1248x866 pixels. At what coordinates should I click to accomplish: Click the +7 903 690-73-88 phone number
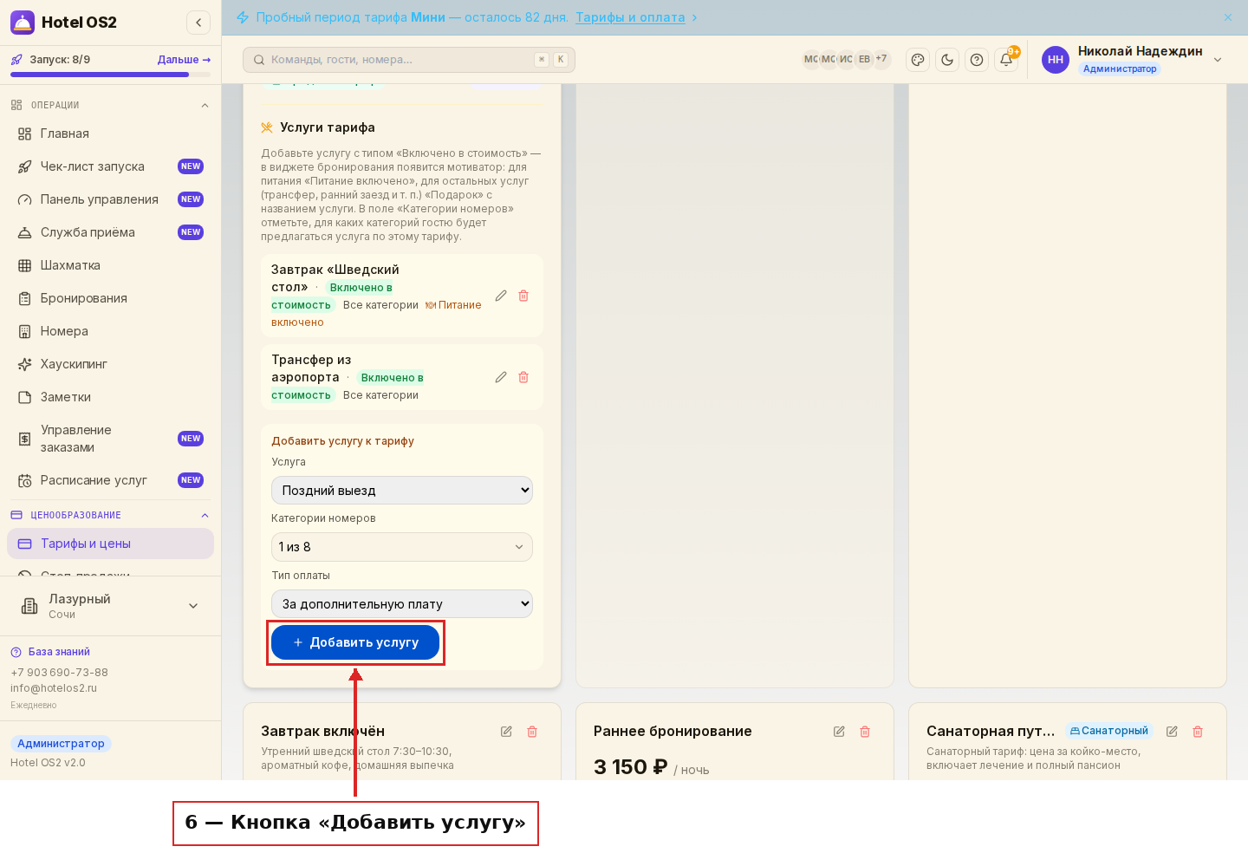(59, 673)
